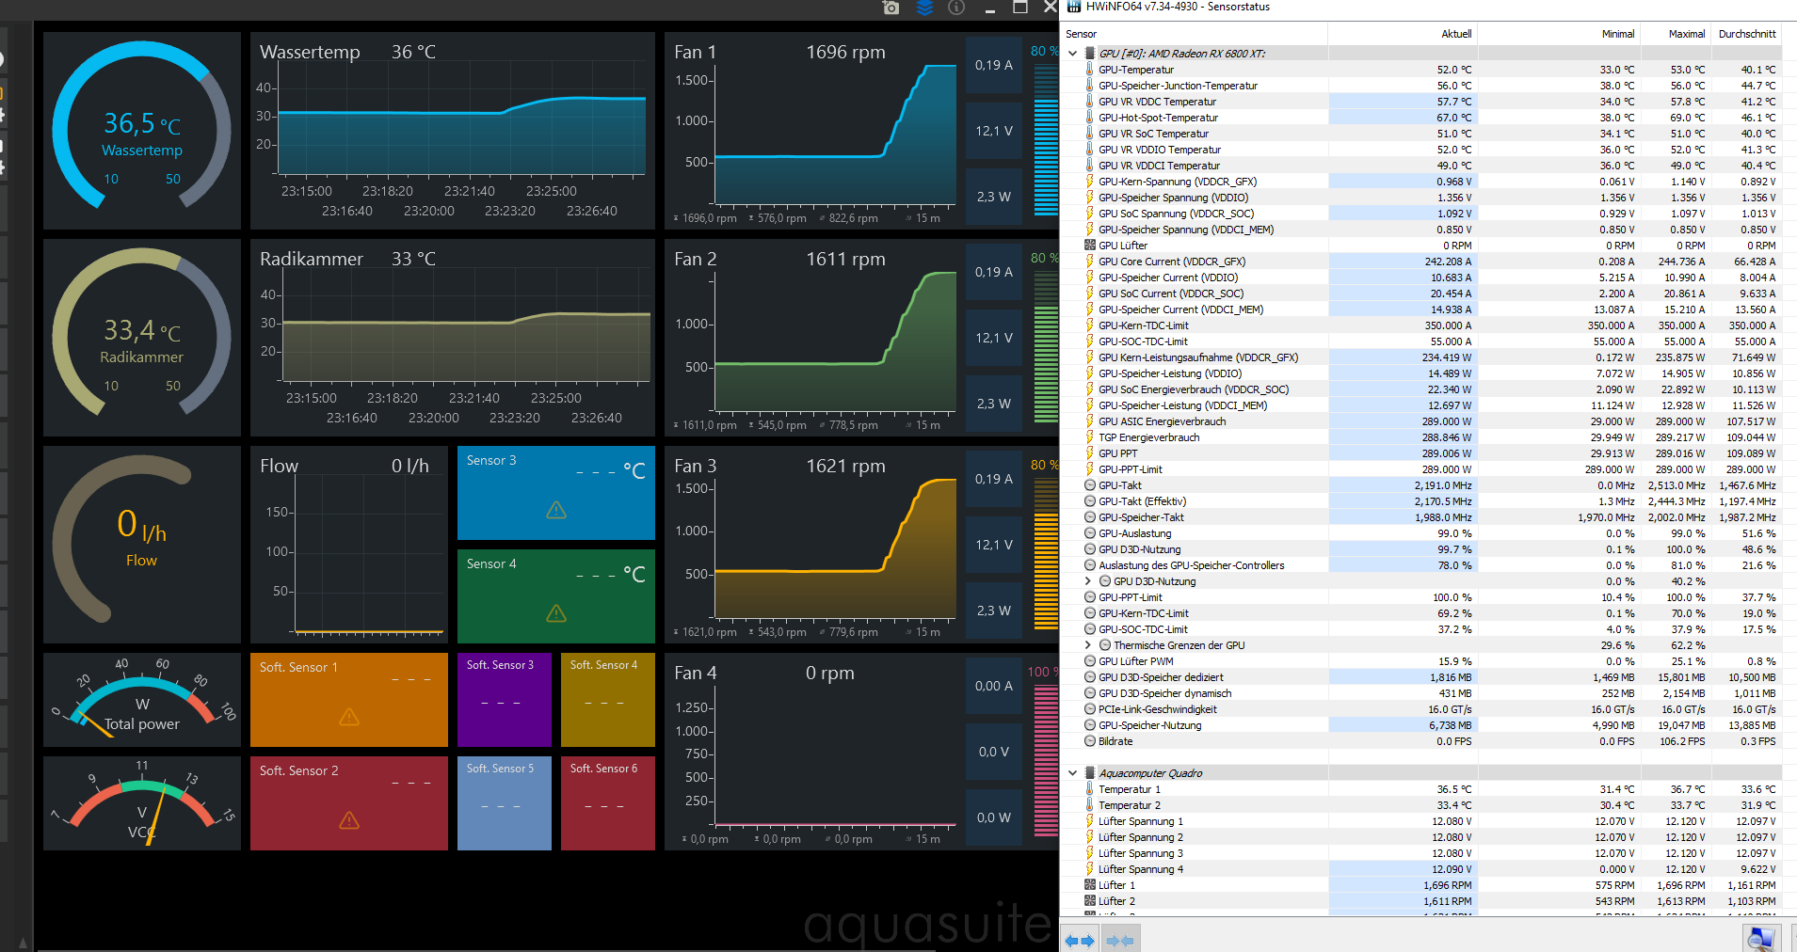Expand Thermische Grenzen der GPU subgroup

[x=1088, y=645]
